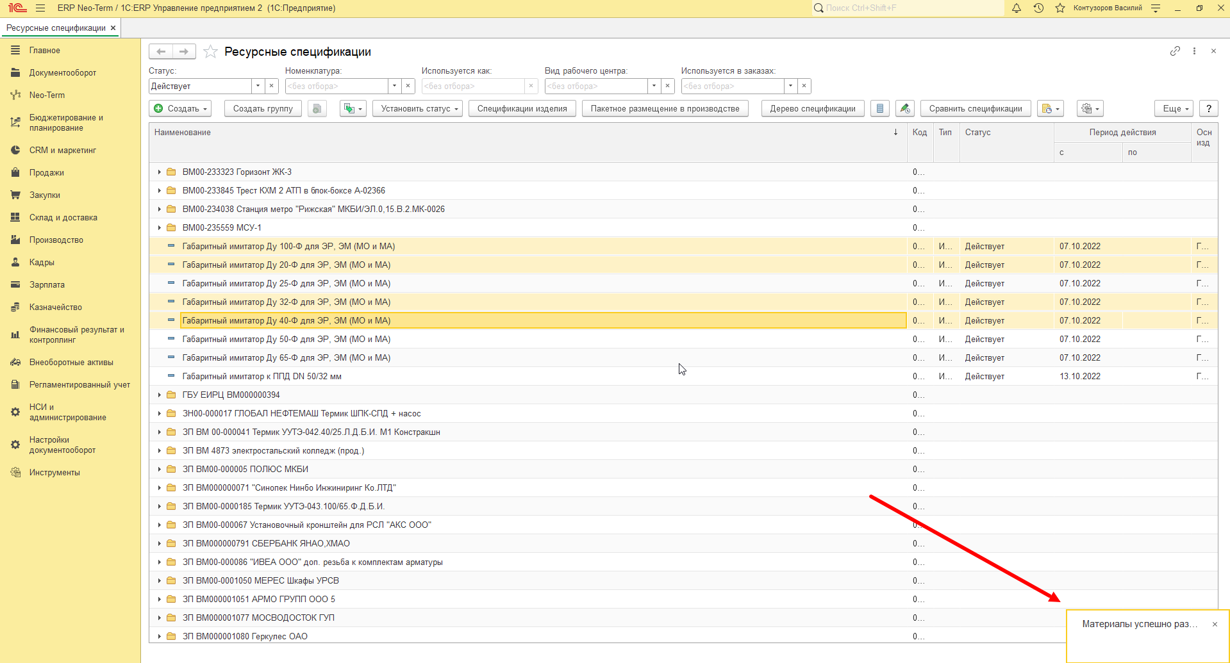Open the main hamburger menu in title bar
Viewport: 1230px width, 663px height.
click(40, 8)
